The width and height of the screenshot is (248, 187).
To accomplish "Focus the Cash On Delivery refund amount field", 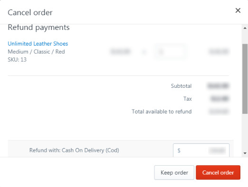I will (201, 150).
